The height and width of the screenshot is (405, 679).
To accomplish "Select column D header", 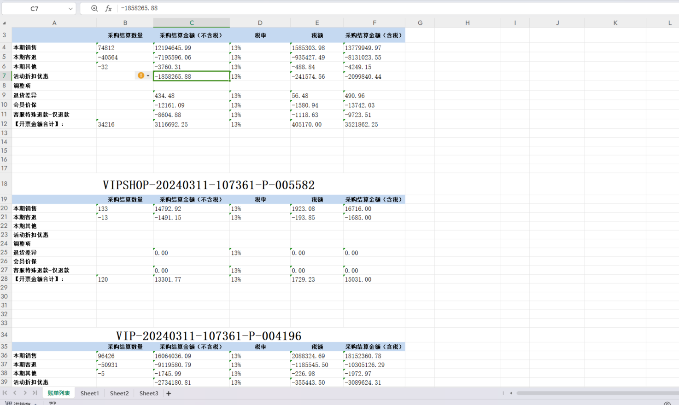I will click(260, 23).
